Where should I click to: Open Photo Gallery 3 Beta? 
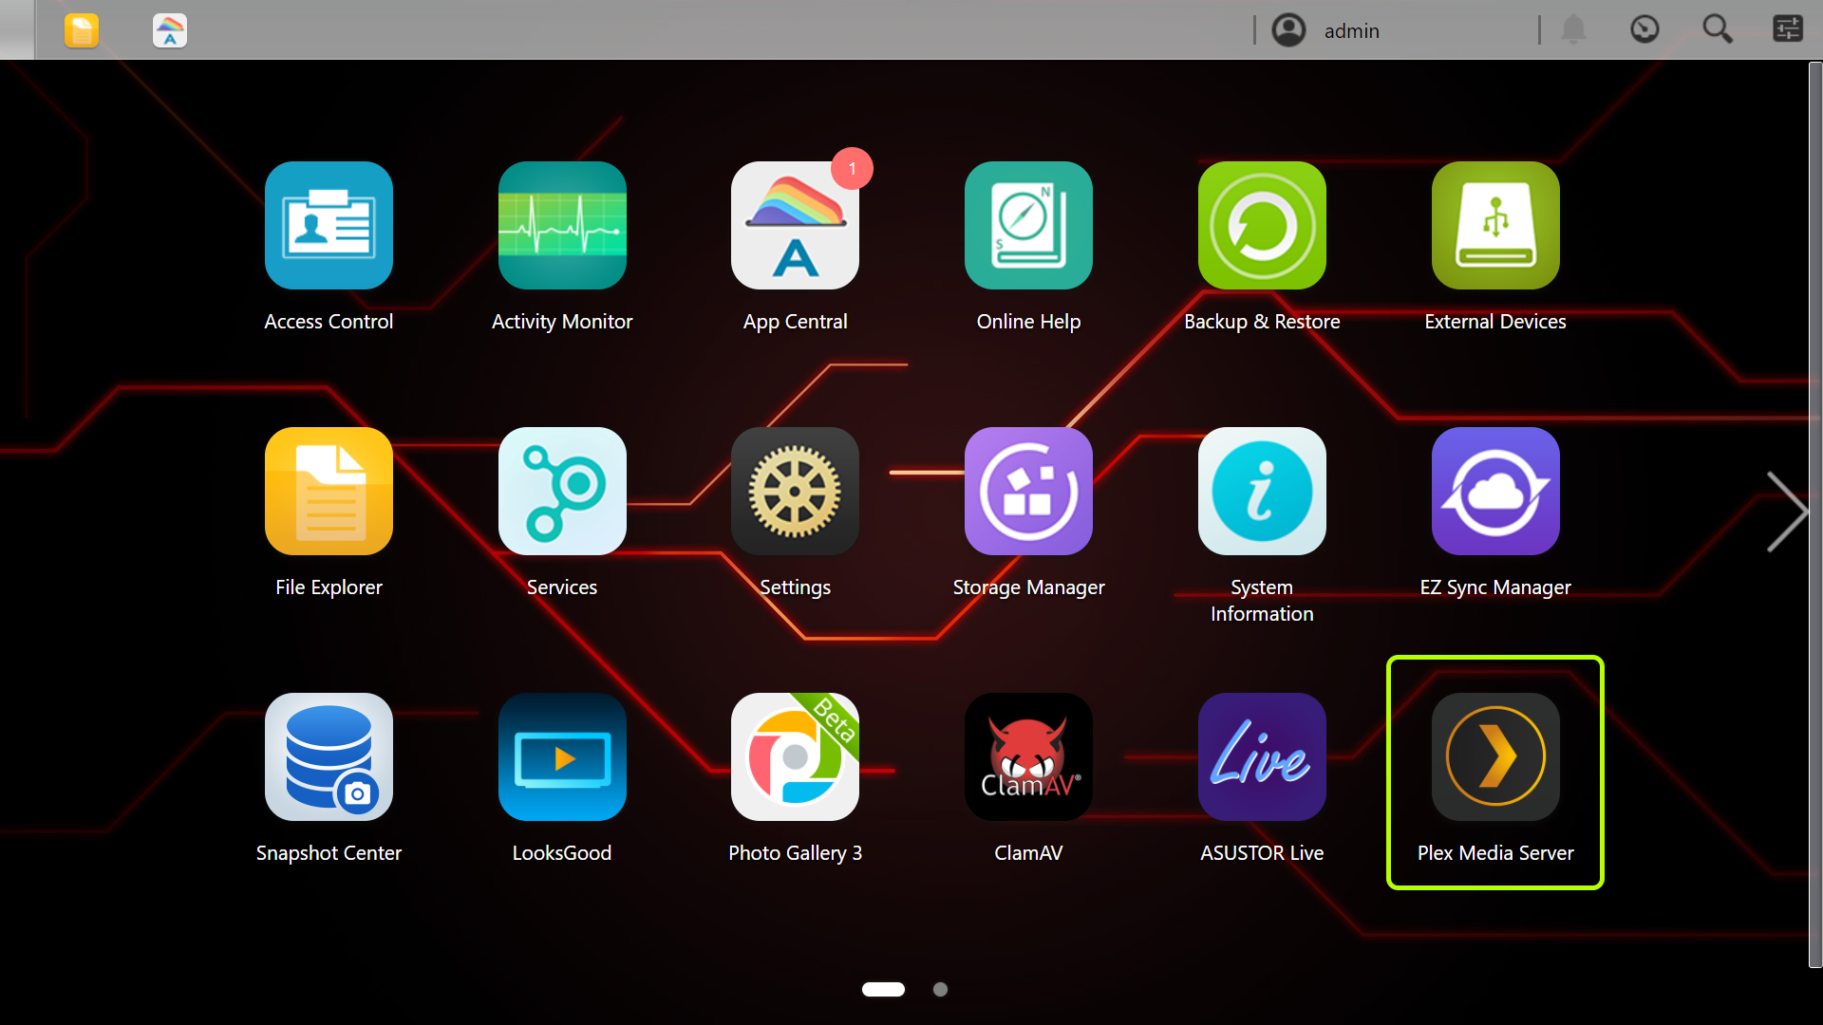pos(795,757)
